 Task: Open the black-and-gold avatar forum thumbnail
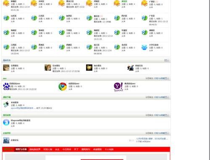[x=89, y=67]
